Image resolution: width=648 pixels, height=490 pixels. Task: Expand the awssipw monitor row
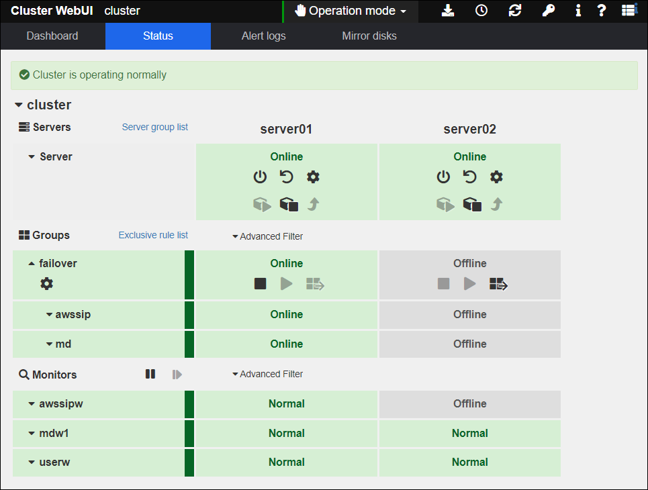(32, 403)
